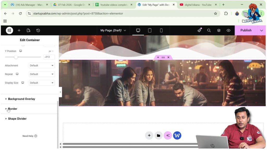Viewport: 267px width, 150px height.
Task: Open the Finder search icon
Action: click(209, 30)
